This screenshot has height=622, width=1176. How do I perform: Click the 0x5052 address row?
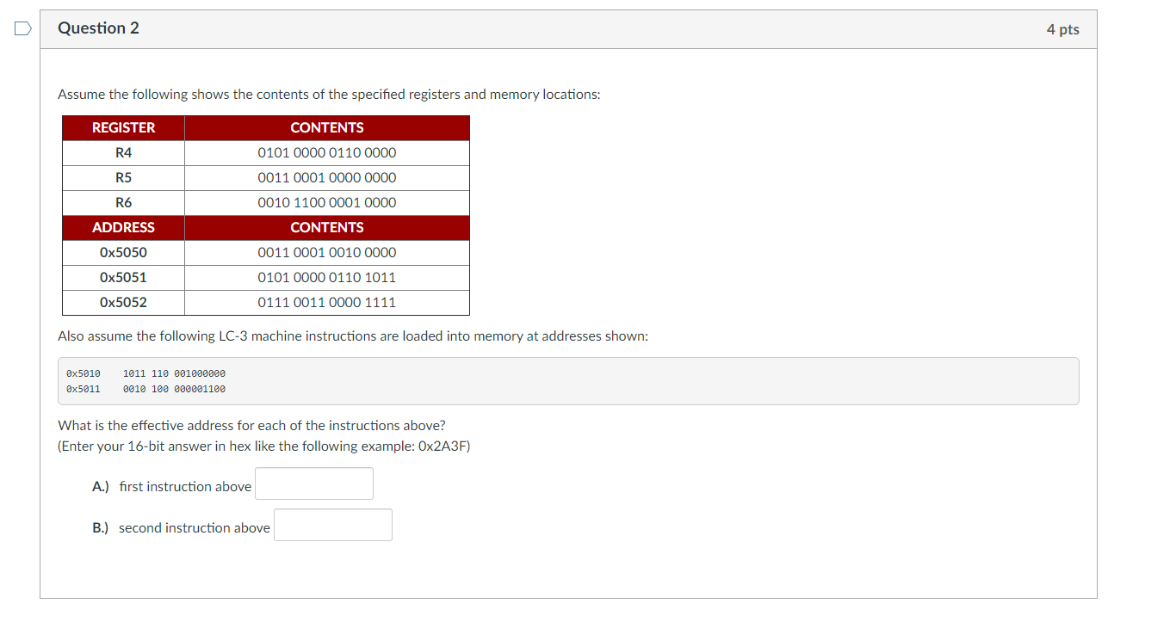click(123, 302)
